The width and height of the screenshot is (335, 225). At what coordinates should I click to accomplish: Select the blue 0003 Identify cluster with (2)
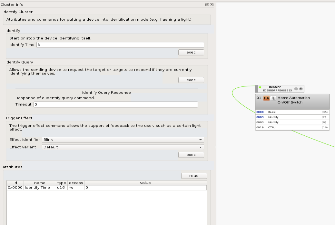(292, 117)
